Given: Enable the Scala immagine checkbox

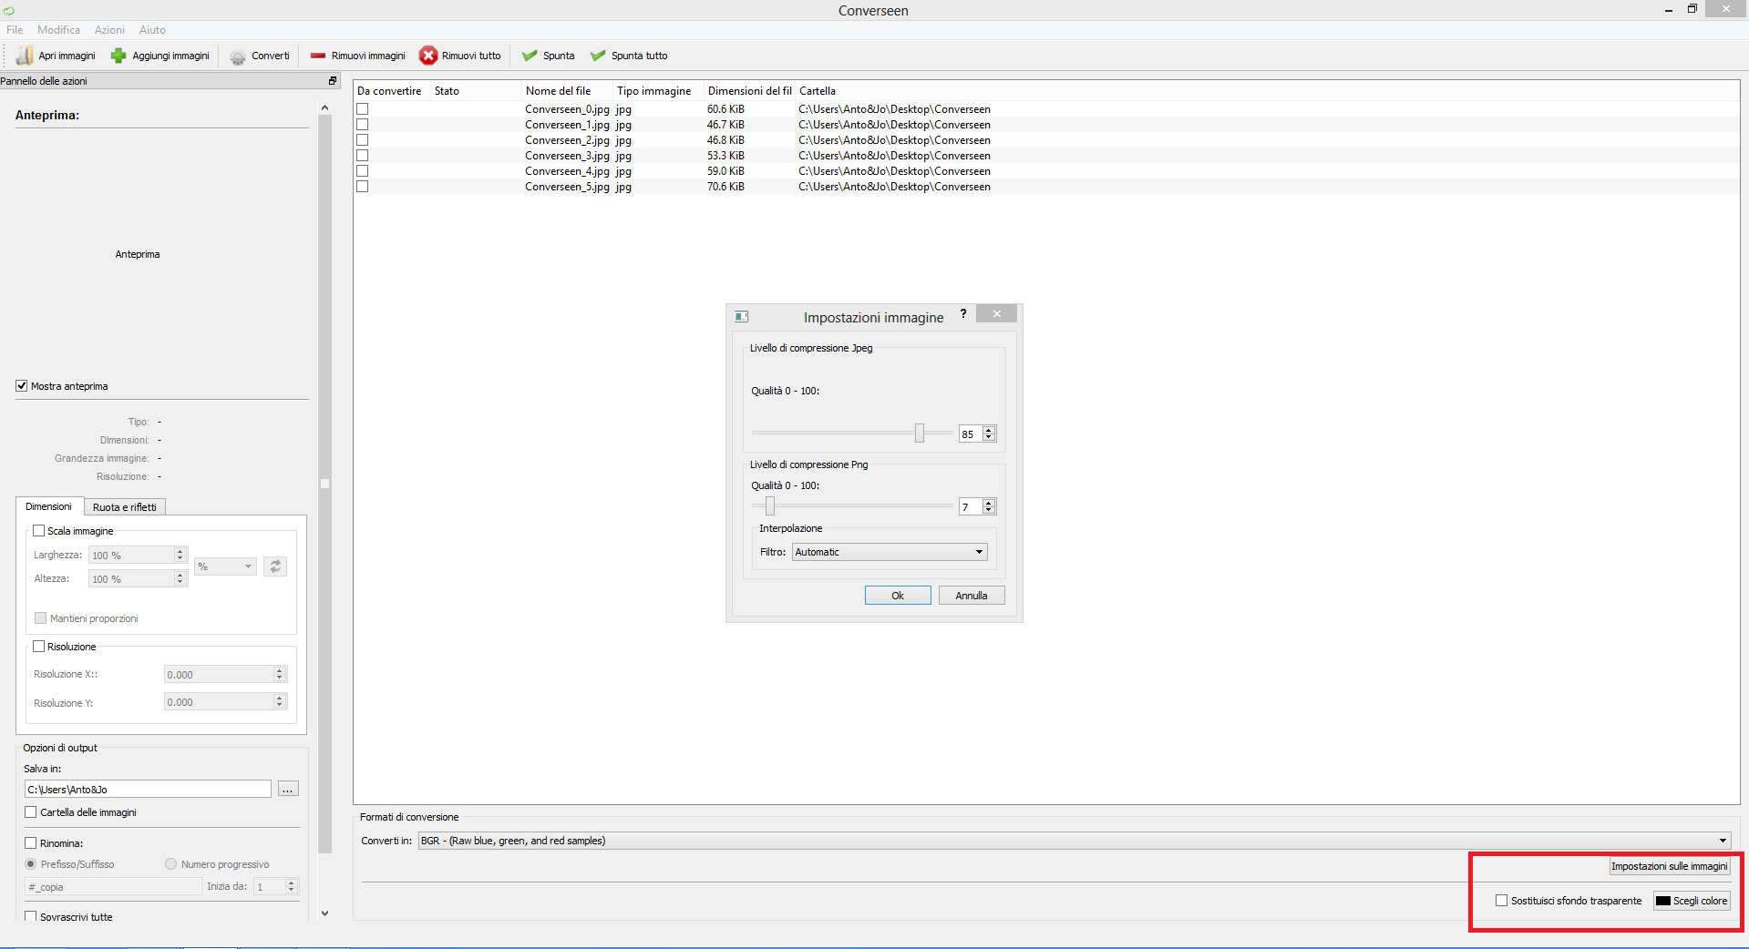Looking at the screenshot, I should 39,531.
